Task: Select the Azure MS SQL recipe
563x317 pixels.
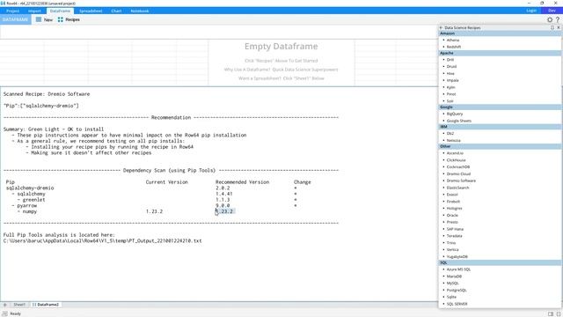Action: pos(458,269)
